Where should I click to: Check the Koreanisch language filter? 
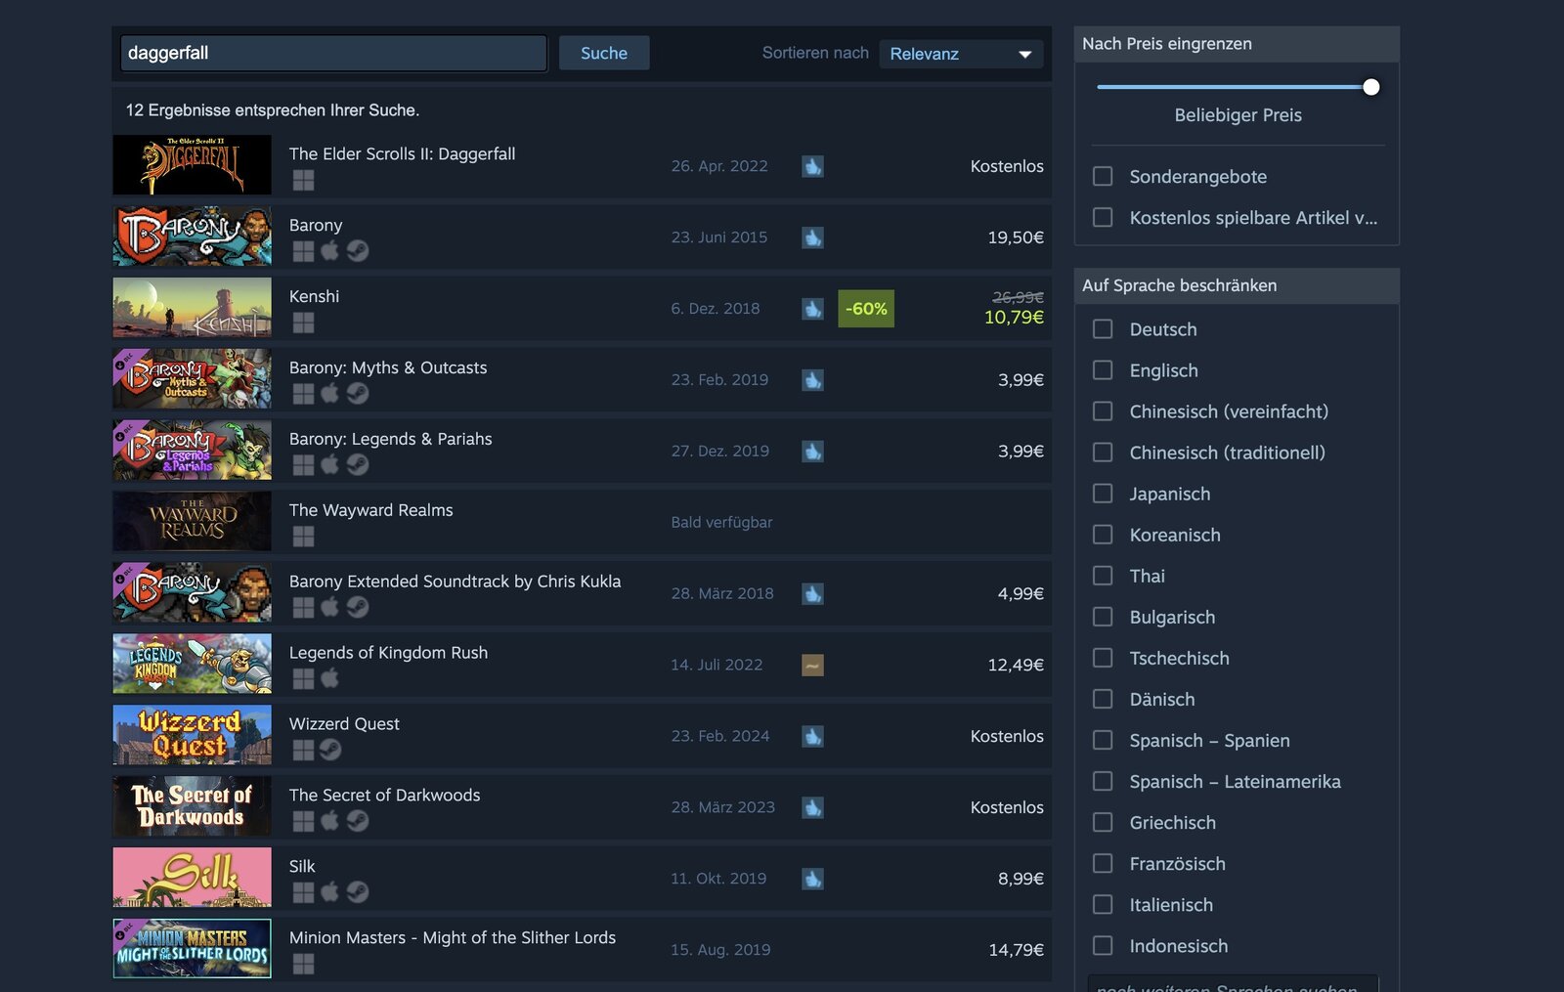(1103, 535)
